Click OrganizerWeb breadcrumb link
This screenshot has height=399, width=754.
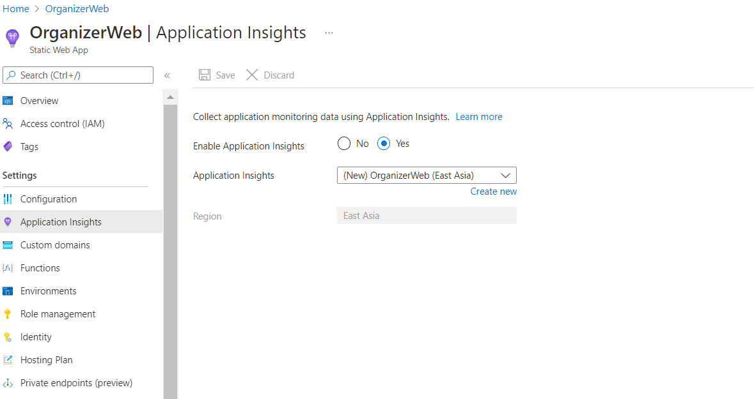(x=77, y=9)
